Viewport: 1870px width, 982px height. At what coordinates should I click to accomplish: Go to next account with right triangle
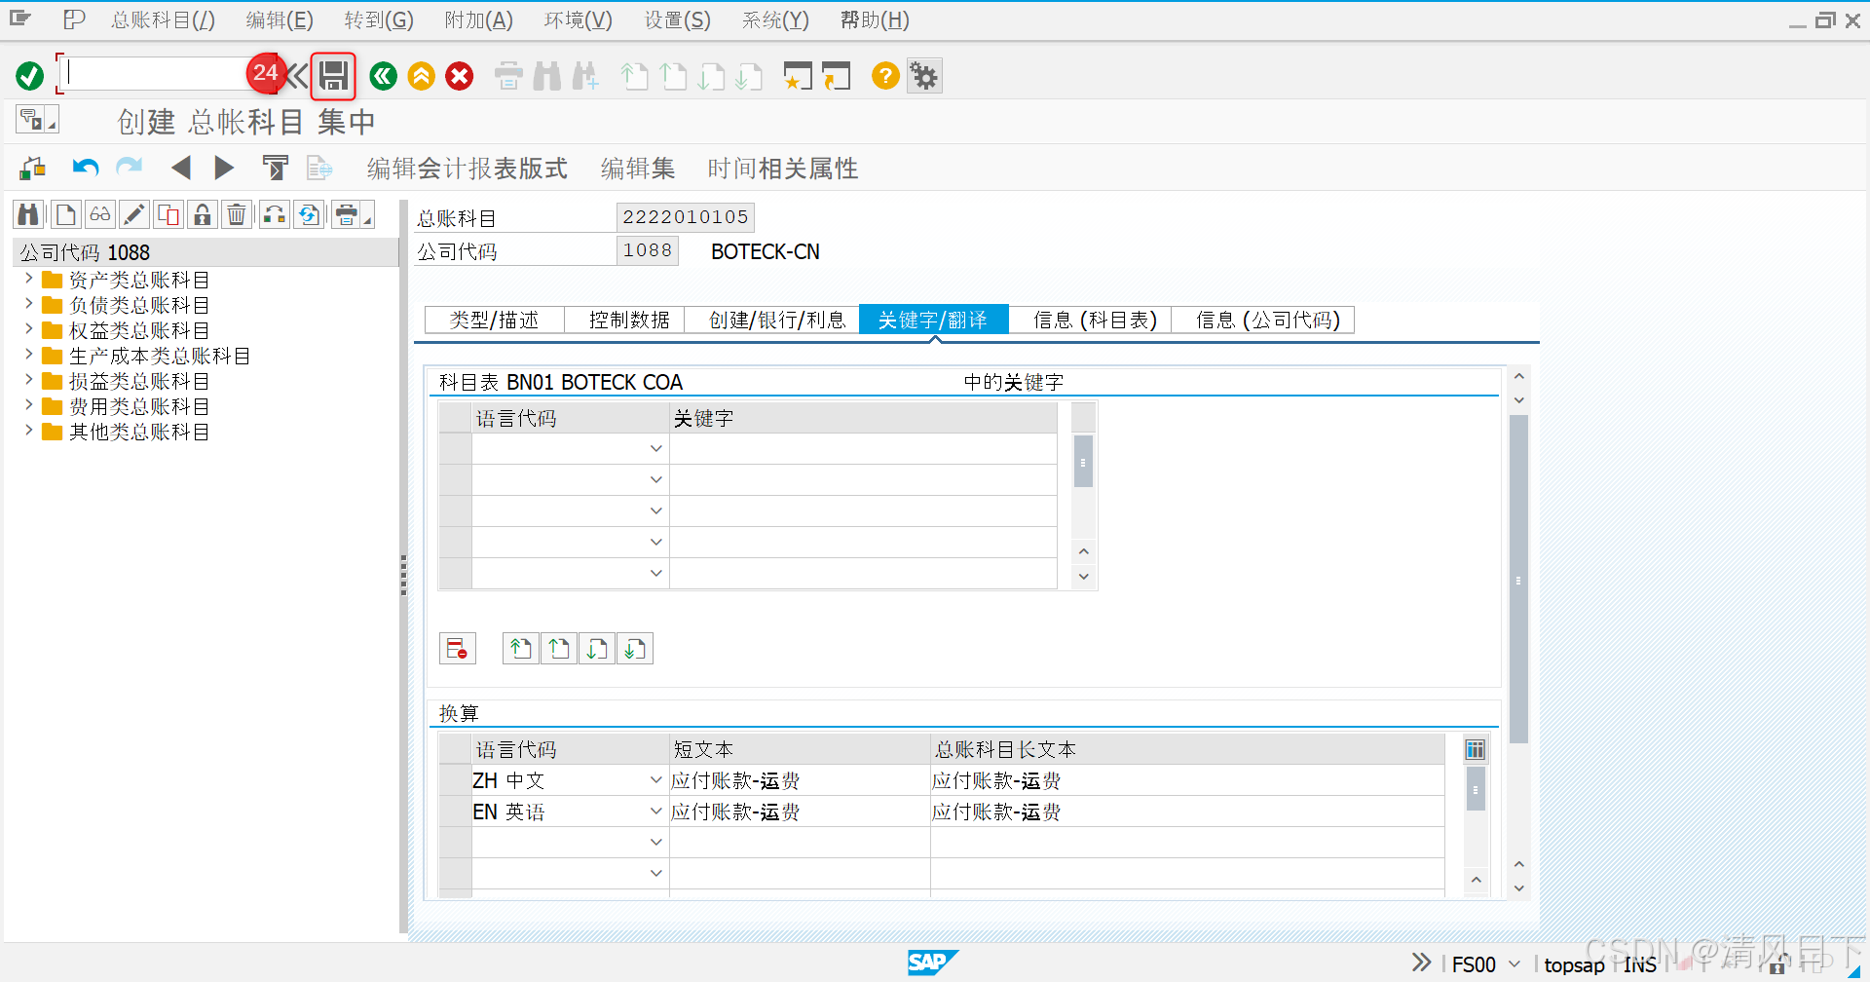pyautogui.click(x=224, y=168)
